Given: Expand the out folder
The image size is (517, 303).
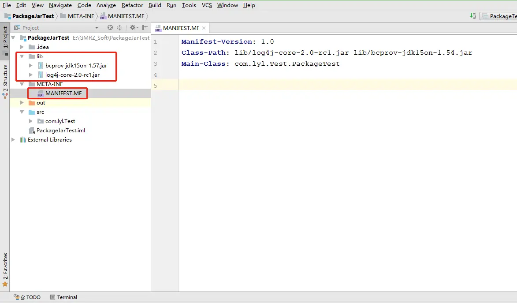Looking at the screenshot, I should click(22, 103).
